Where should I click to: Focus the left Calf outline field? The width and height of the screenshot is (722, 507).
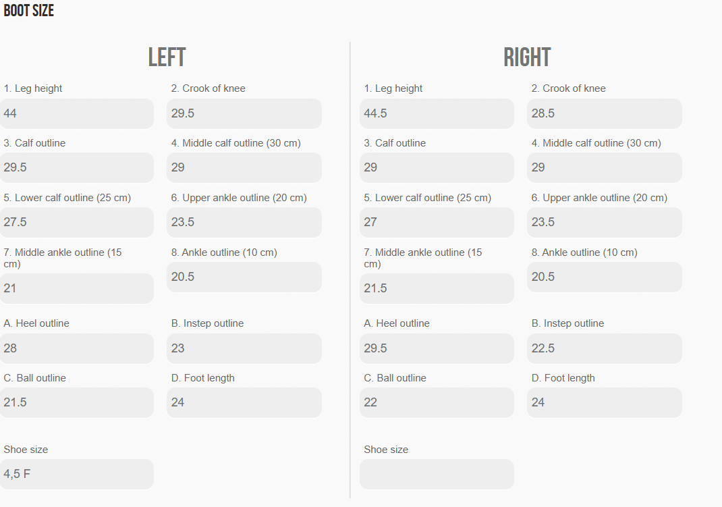pos(77,167)
